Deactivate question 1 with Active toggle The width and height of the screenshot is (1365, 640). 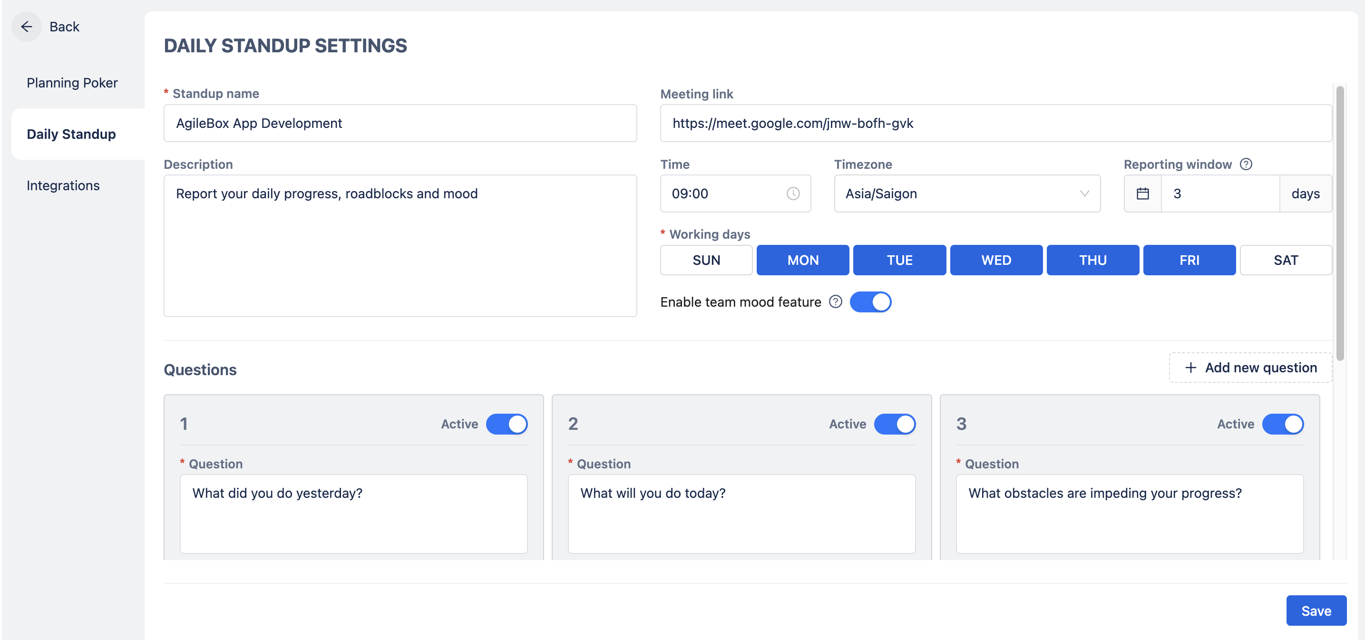pyautogui.click(x=507, y=424)
